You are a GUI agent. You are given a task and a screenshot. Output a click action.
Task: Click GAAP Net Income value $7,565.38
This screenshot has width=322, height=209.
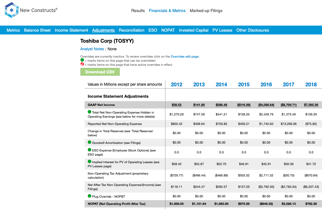pyautogui.click(x=311, y=105)
